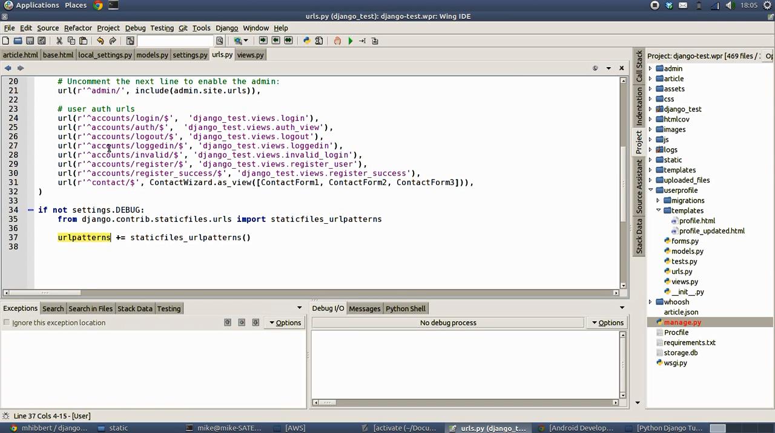The height and width of the screenshot is (433, 775).
Task: Click the Open file toolbar icon
Action: (18, 41)
